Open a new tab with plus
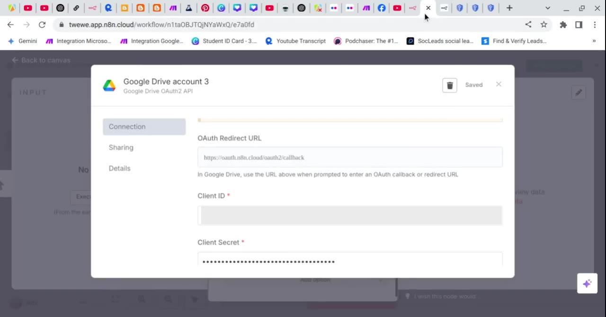Screen dimensions: 606x317 click(509, 8)
